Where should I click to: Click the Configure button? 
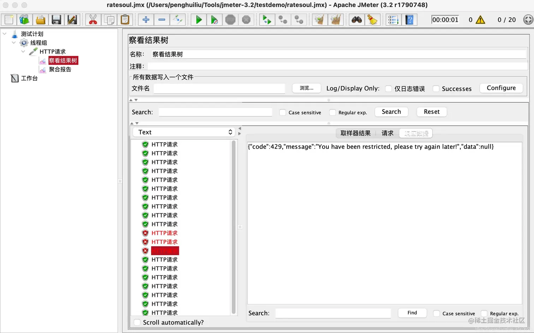501,88
